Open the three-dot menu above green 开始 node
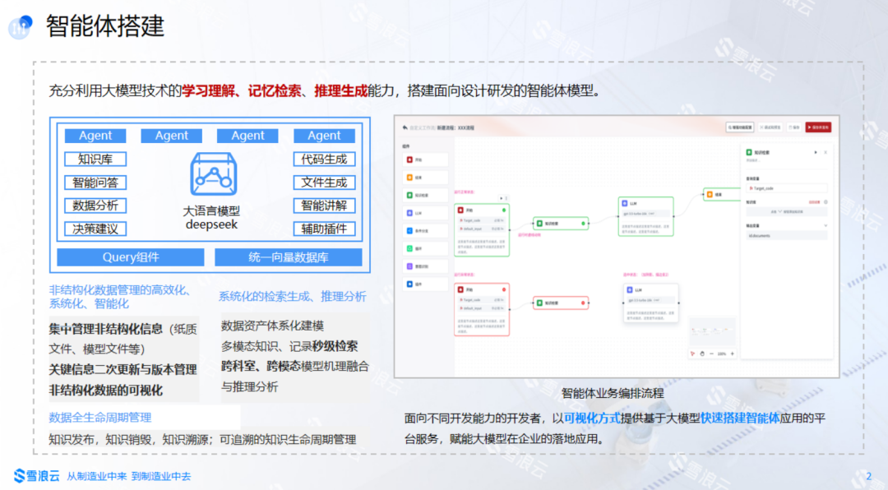This screenshot has height=490, width=888. [x=506, y=198]
